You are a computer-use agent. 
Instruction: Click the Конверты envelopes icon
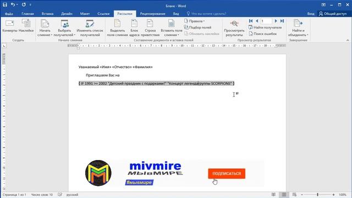(x=10, y=26)
